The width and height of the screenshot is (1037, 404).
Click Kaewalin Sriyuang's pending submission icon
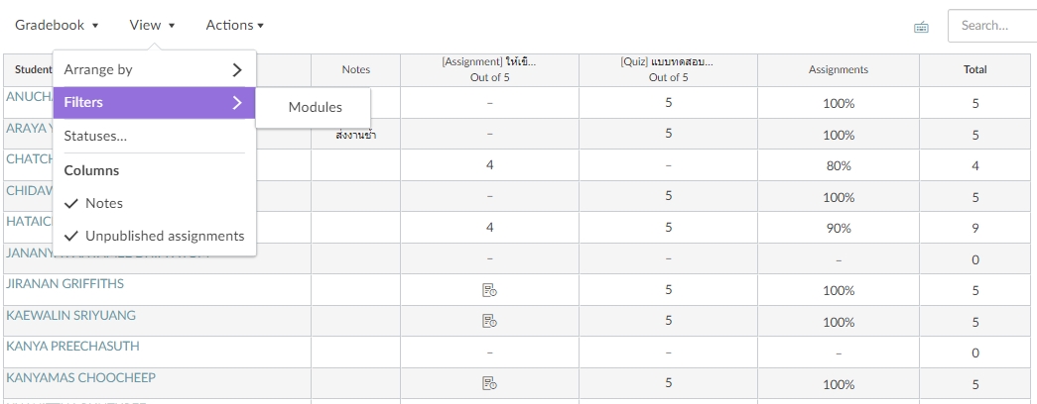[489, 321]
